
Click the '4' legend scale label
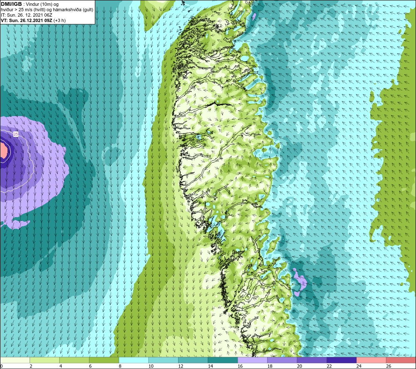[x=61, y=366]
